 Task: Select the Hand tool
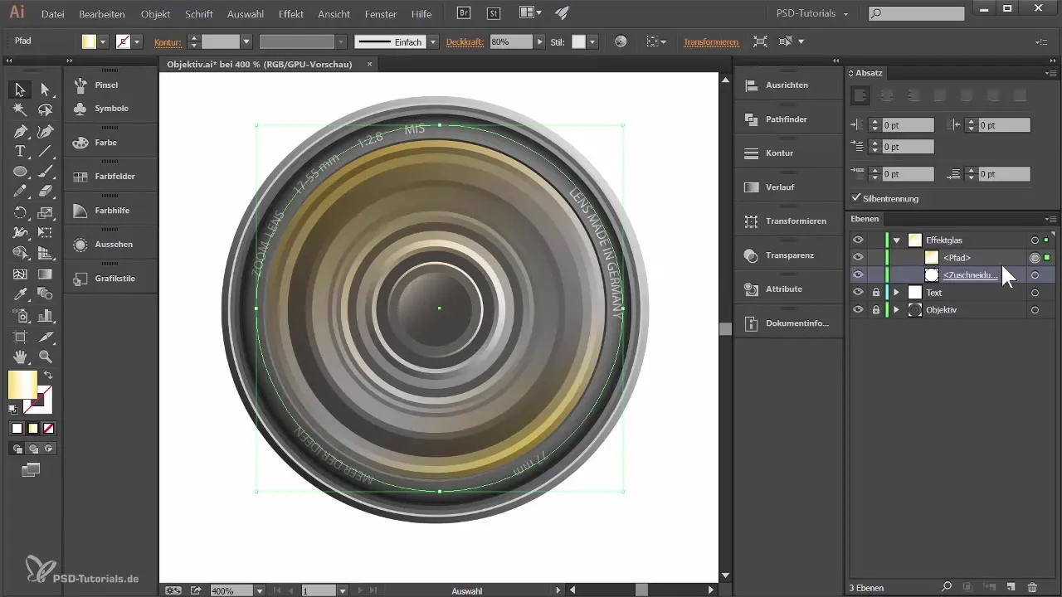[x=20, y=357]
